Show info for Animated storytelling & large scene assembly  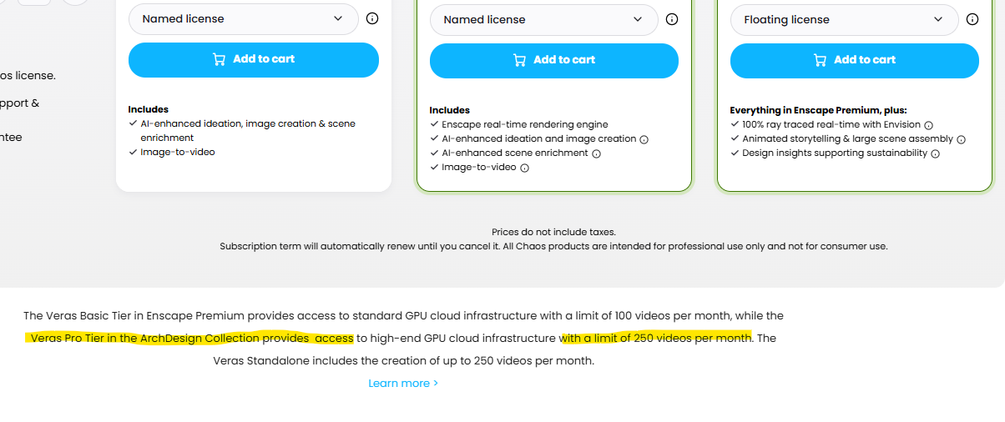pyautogui.click(x=961, y=139)
